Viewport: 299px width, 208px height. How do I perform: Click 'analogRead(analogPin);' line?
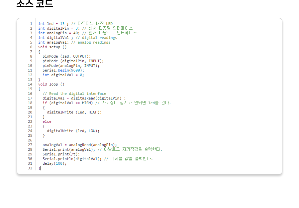(x=80, y=145)
